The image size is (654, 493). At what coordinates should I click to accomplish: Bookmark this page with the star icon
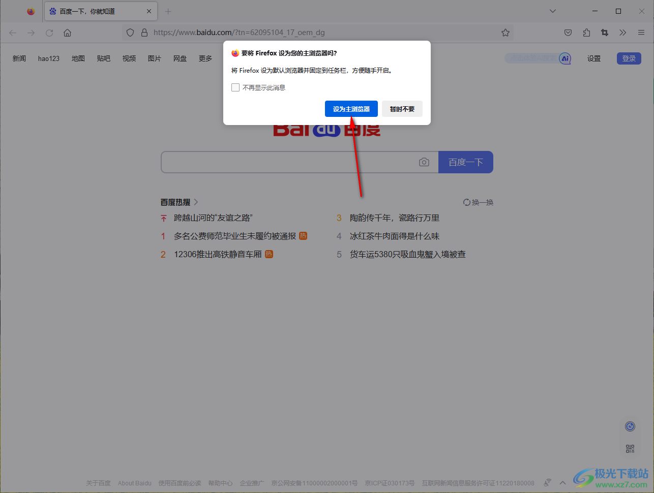pos(506,33)
